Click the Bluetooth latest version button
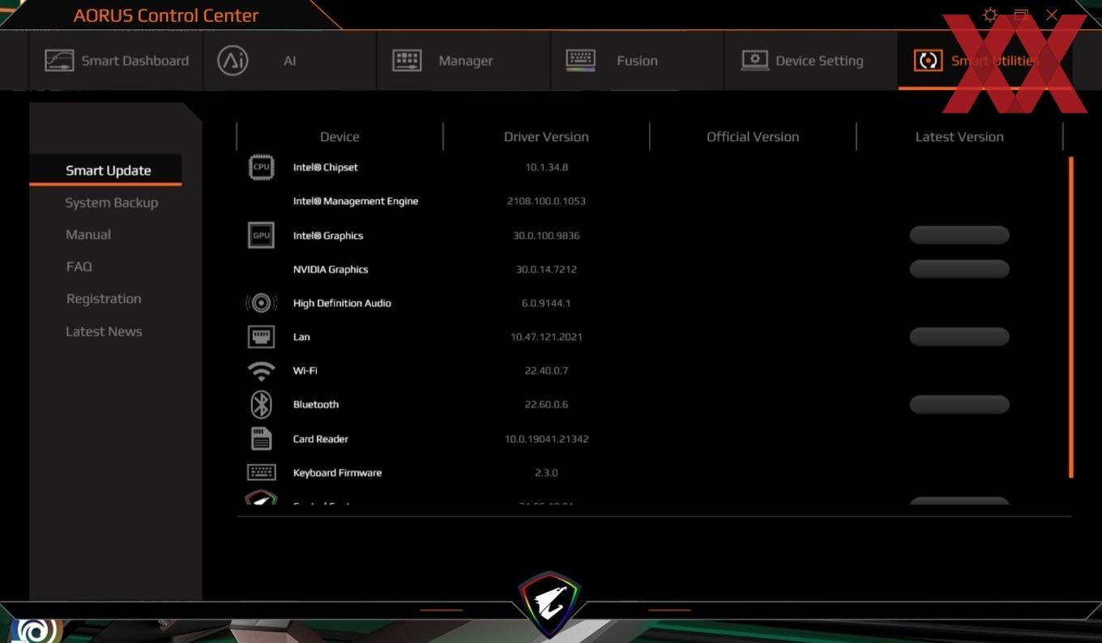Viewport: 1102px width, 643px height. click(x=959, y=404)
